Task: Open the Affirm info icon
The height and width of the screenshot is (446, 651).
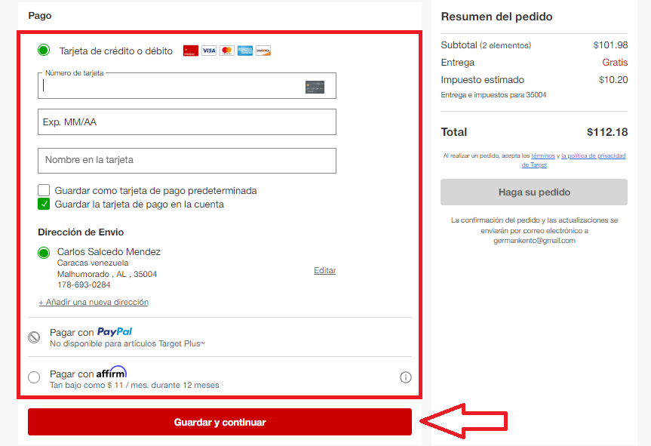Action: 406,377
